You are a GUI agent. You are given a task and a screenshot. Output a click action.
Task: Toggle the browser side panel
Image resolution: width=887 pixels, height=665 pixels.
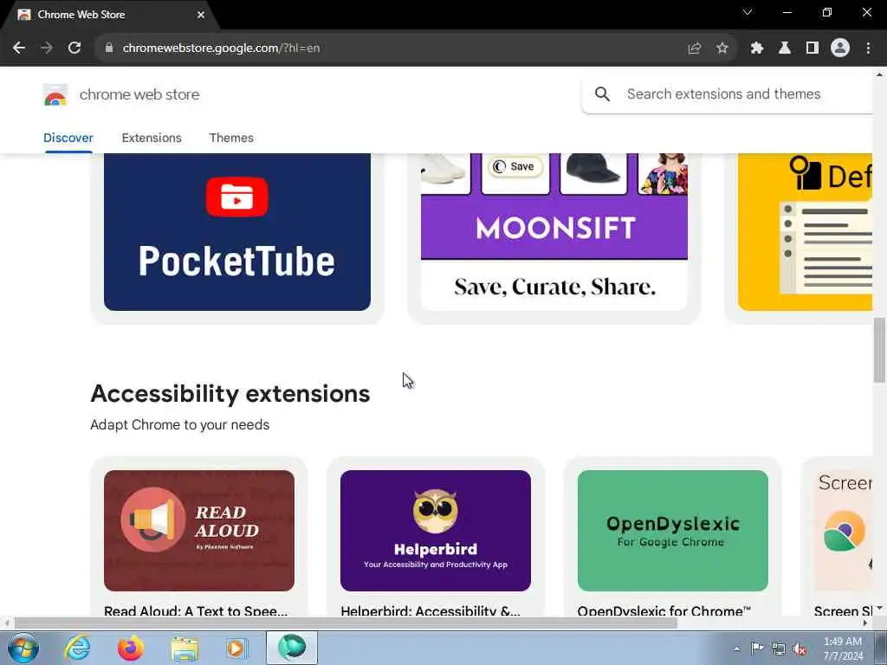[813, 48]
